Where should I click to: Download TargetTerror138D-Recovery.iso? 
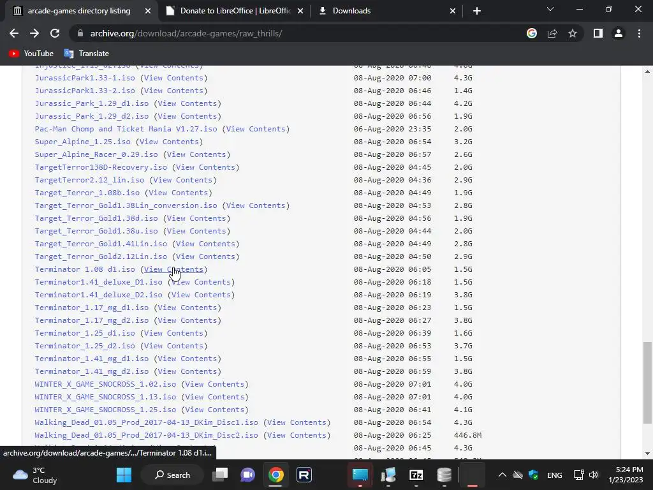(x=101, y=168)
